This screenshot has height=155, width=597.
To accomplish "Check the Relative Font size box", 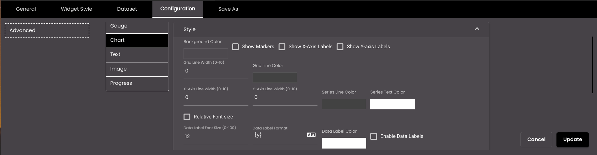I will tap(187, 117).
